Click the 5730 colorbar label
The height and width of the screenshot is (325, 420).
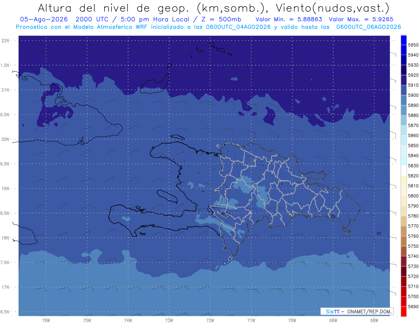413,266
